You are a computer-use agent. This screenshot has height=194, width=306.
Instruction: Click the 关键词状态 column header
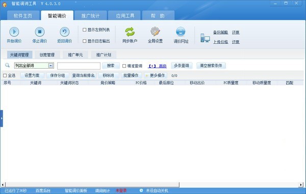[69, 83]
